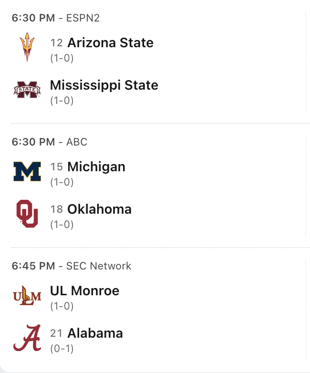Open the Alabama team link
This screenshot has height=373, width=310.
tap(95, 333)
